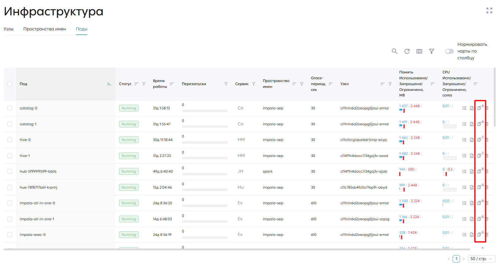Switch to the Пространства имен tab
The height and width of the screenshot is (266, 499).
click(45, 29)
